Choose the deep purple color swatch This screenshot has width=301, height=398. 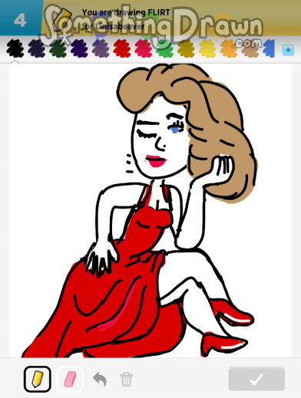[79, 48]
